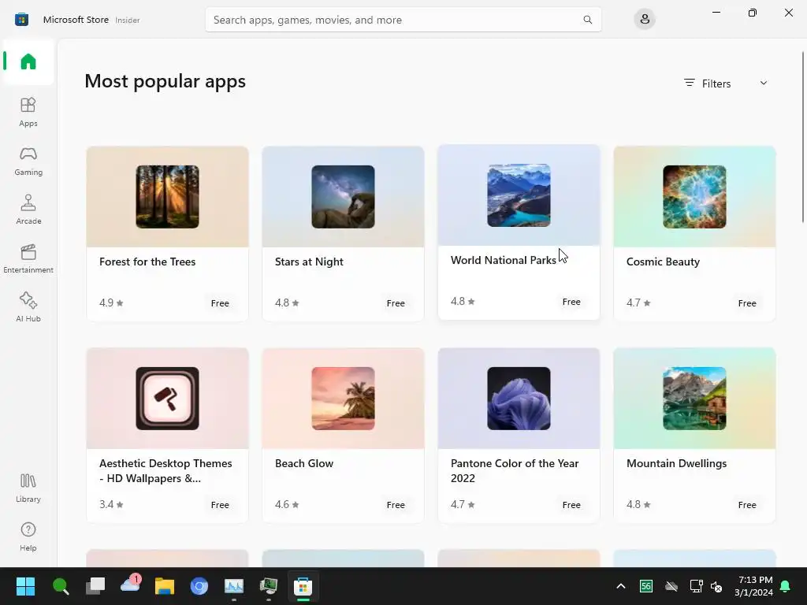
Task: Click the 4.9 rating on Forest card
Action: tap(111, 303)
